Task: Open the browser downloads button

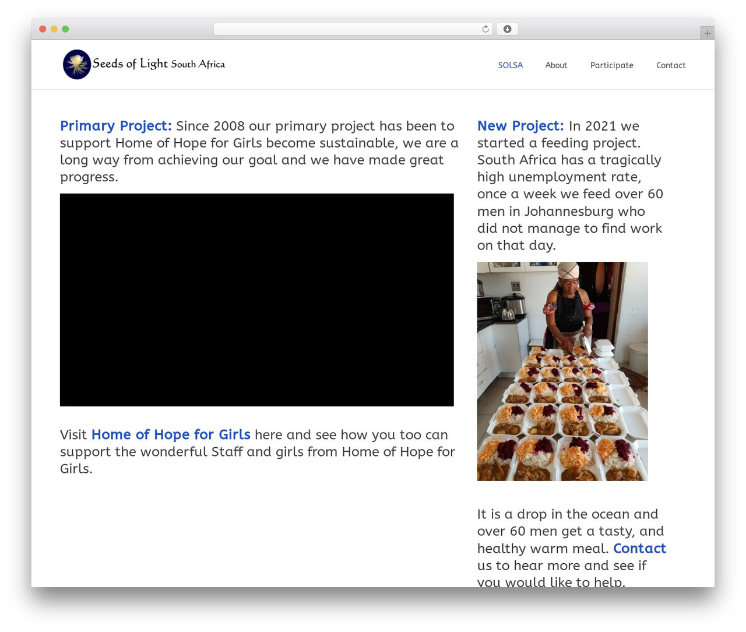Action: click(x=507, y=29)
